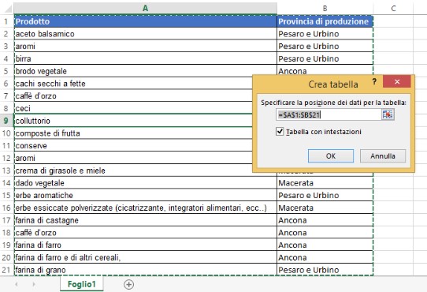Select row 9 header
Image resolution: width=427 pixels, height=292 pixels.
coord(6,121)
